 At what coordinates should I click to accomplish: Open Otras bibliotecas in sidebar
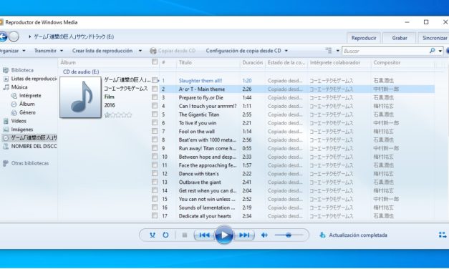30,163
